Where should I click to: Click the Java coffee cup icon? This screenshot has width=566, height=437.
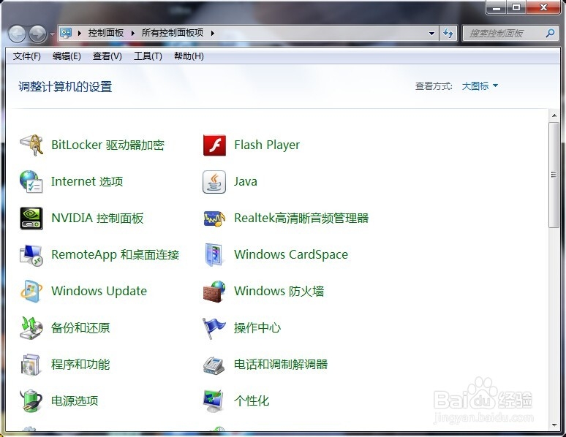pos(214,182)
